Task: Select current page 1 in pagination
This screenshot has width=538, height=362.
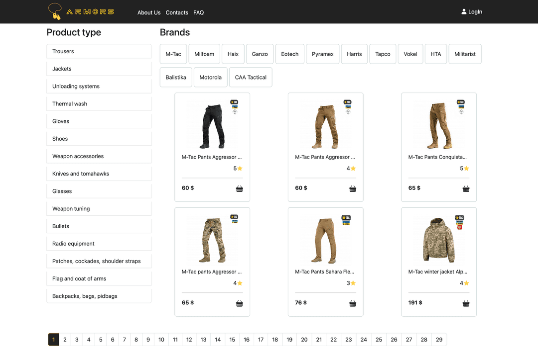Action: [53, 340]
